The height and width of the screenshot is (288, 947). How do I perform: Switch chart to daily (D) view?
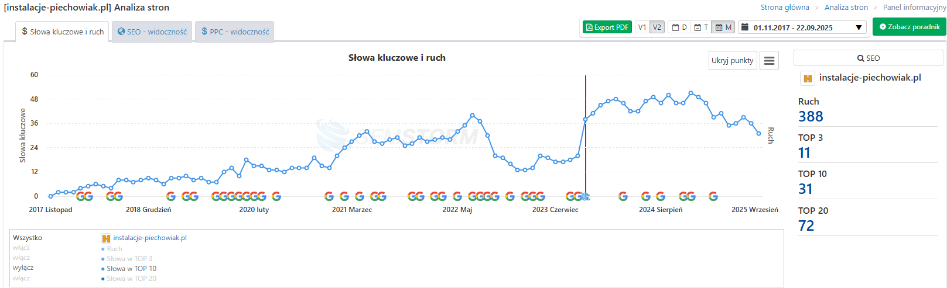point(679,27)
